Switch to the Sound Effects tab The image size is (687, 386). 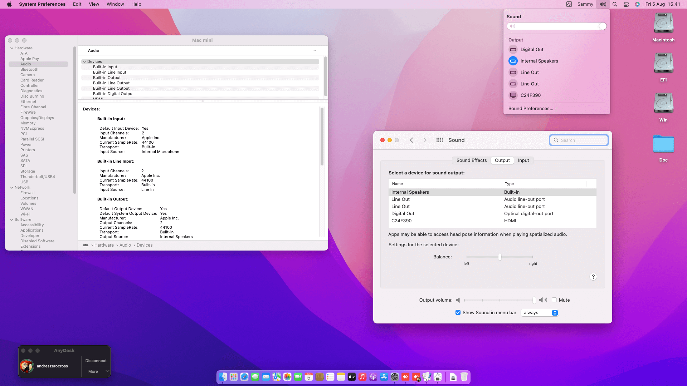471,160
